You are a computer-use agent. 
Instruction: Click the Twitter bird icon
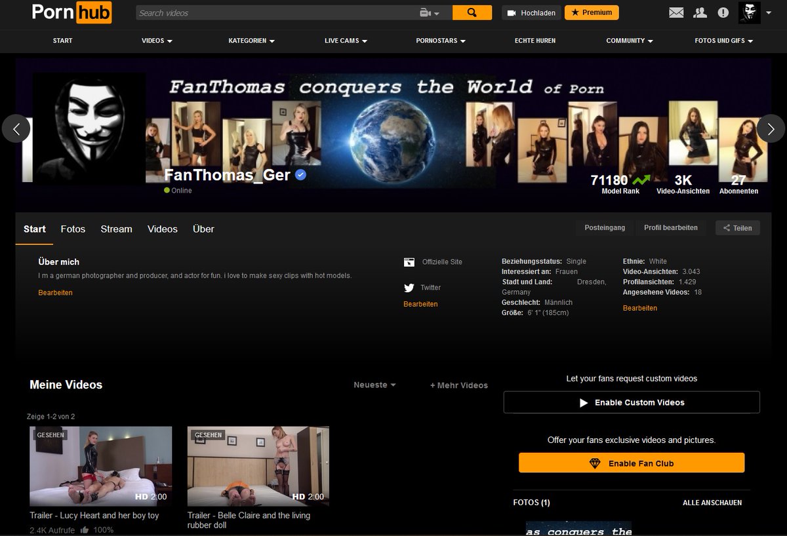coord(409,288)
